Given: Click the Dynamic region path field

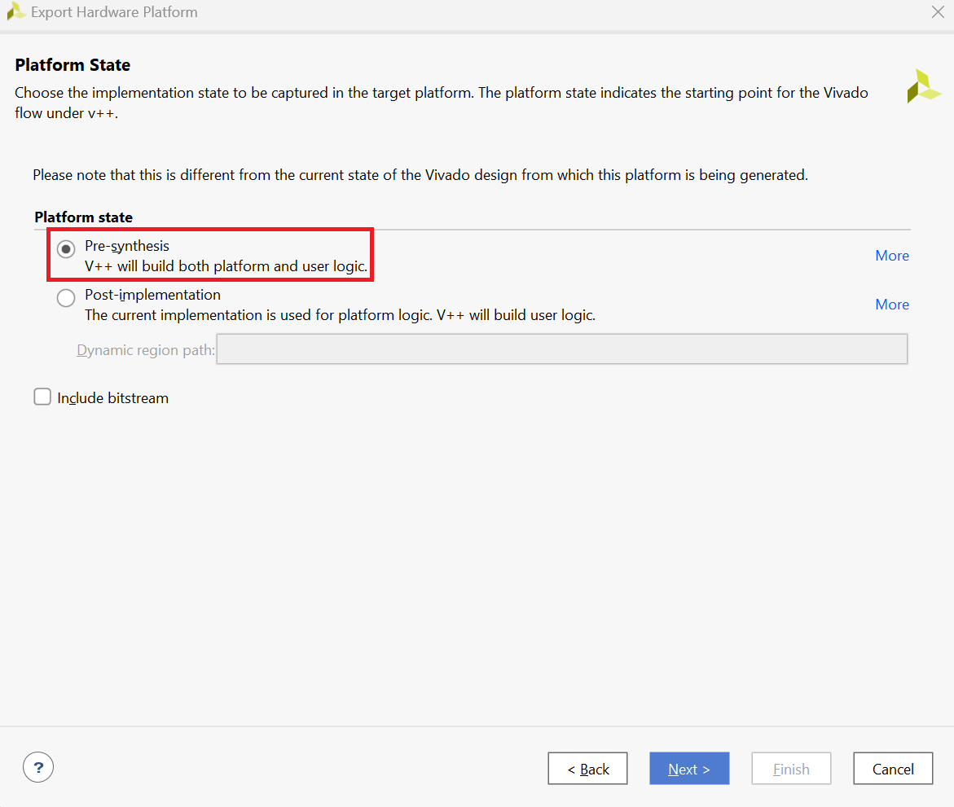Looking at the screenshot, I should [x=562, y=349].
